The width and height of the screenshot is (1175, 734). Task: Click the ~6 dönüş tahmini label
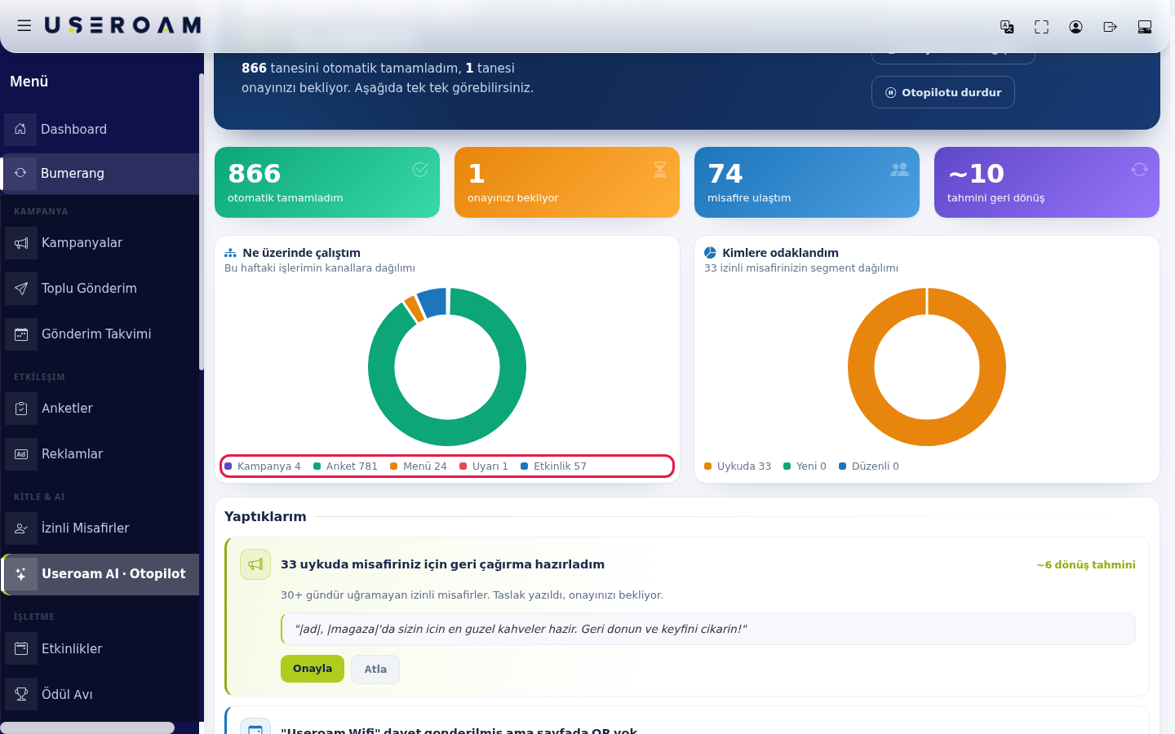pos(1086,564)
